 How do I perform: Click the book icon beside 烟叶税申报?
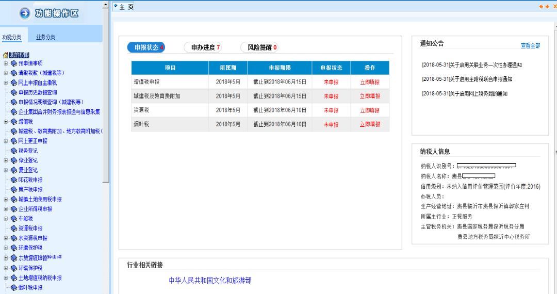(x=13, y=287)
